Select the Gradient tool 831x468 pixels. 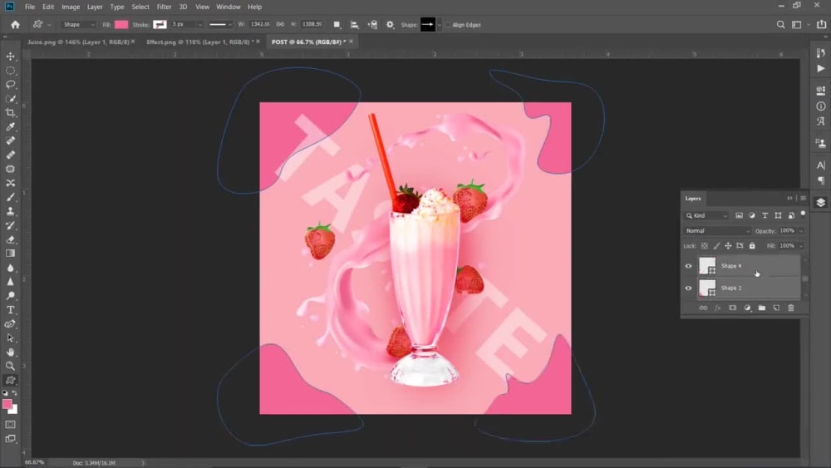(10, 254)
